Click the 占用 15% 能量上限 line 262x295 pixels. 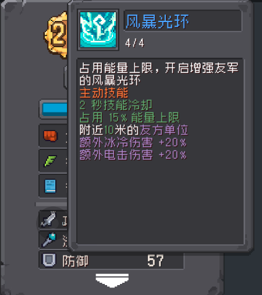coord(129,118)
